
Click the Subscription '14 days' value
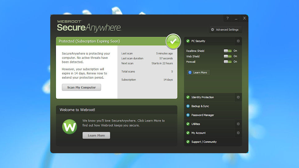[168, 80]
